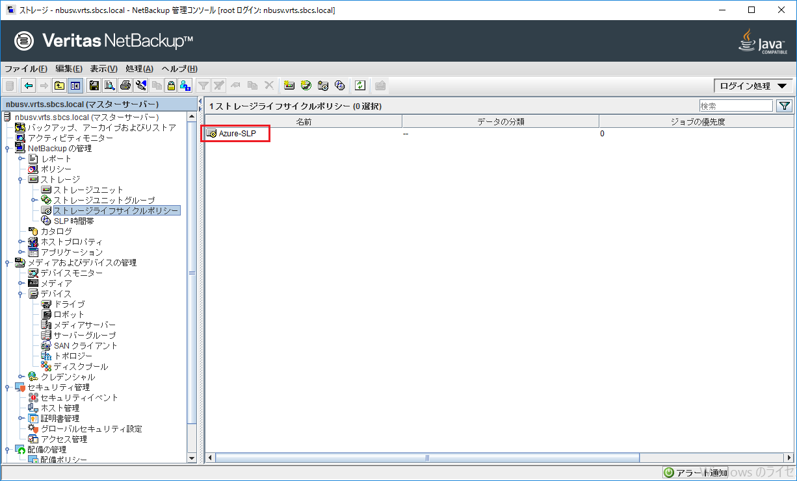Click the Catalog (カタログ) tree icon

[x=34, y=231]
